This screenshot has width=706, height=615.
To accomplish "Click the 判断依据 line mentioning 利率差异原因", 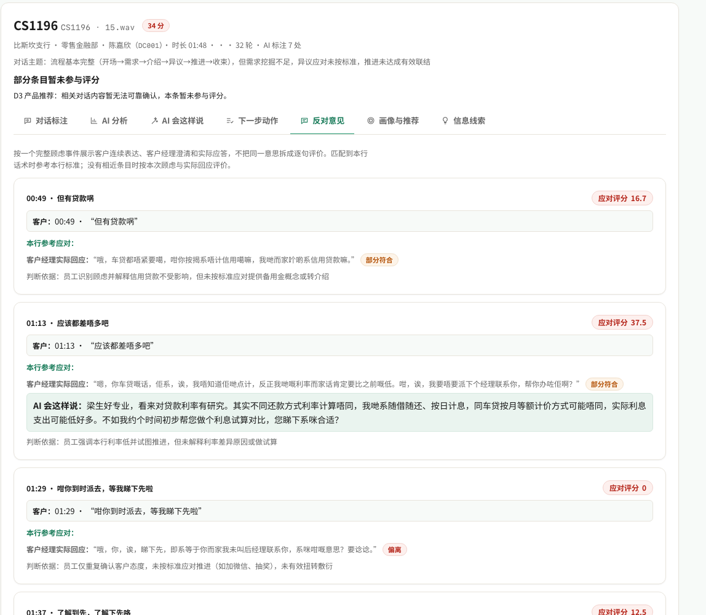I will pos(152,442).
